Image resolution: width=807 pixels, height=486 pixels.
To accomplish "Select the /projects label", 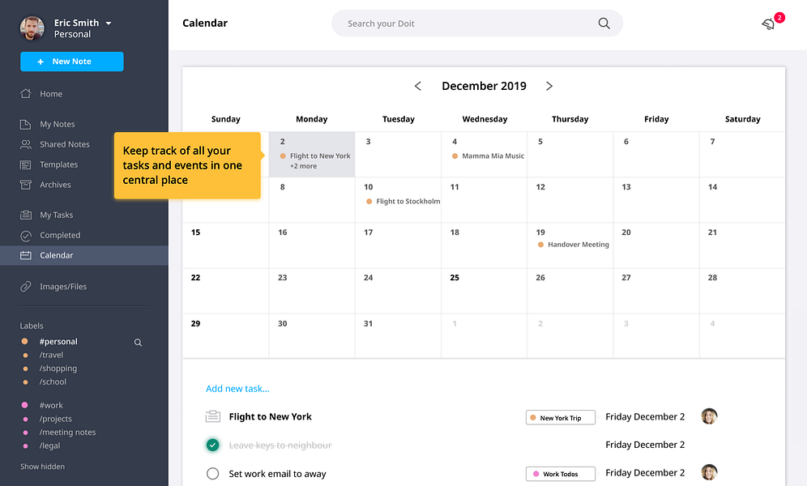I will (x=56, y=419).
